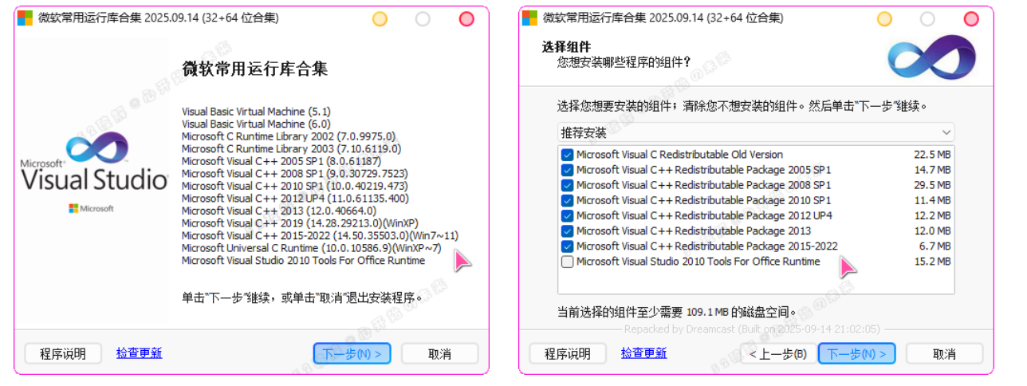Click Microsoft Visual C++ 2015-2022 (Win7~11) text line

[x=320, y=235]
